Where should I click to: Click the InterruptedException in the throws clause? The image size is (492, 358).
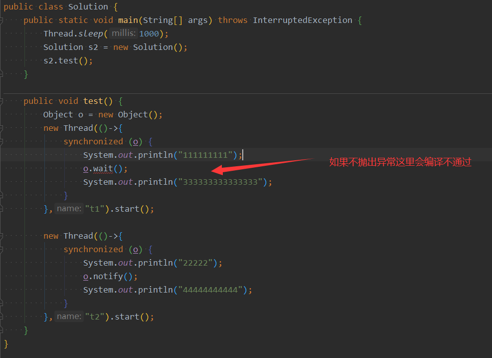pyautogui.click(x=302, y=20)
